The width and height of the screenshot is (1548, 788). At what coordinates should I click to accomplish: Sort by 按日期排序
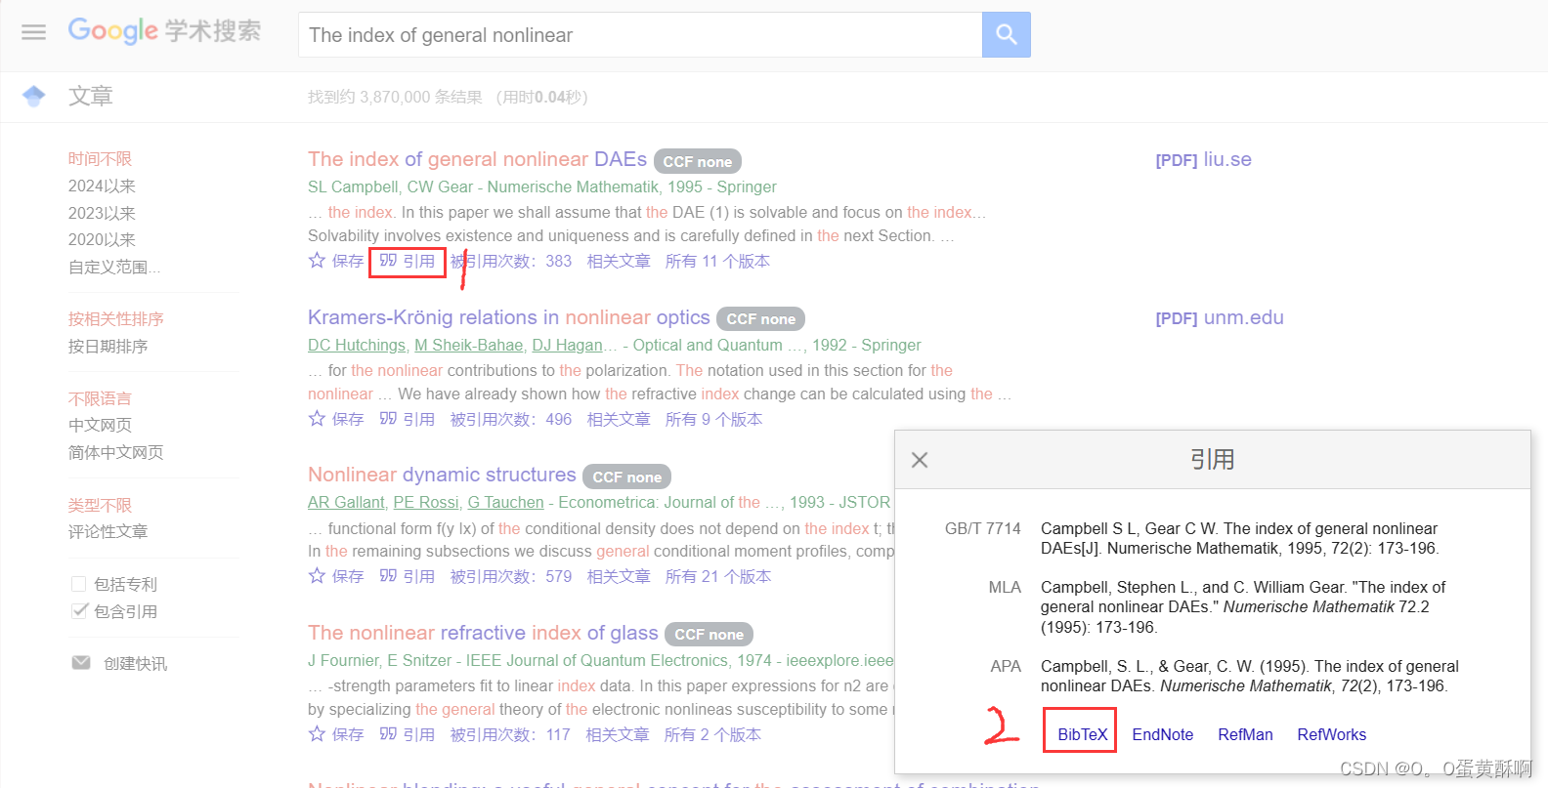[x=107, y=346]
